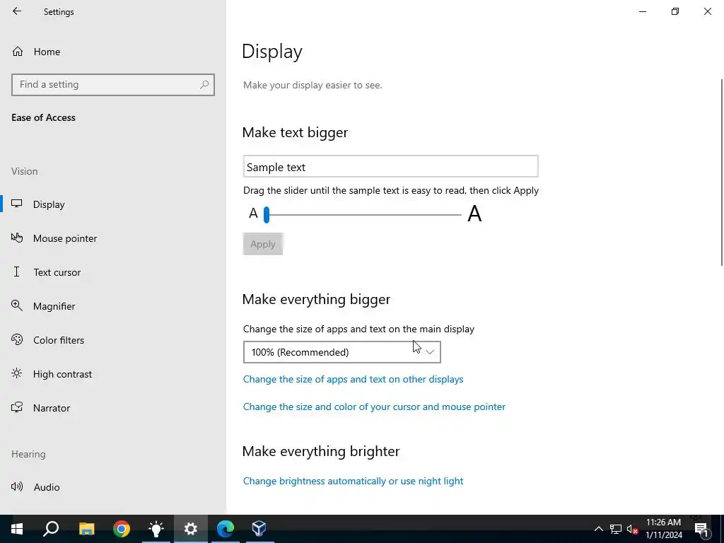
Task: Click the Make everything bigger heading
Action: [x=316, y=299]
